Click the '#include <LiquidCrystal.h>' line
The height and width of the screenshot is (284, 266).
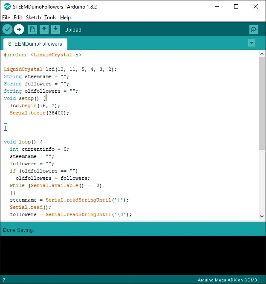pyautogui.click(x=43, y=55)
